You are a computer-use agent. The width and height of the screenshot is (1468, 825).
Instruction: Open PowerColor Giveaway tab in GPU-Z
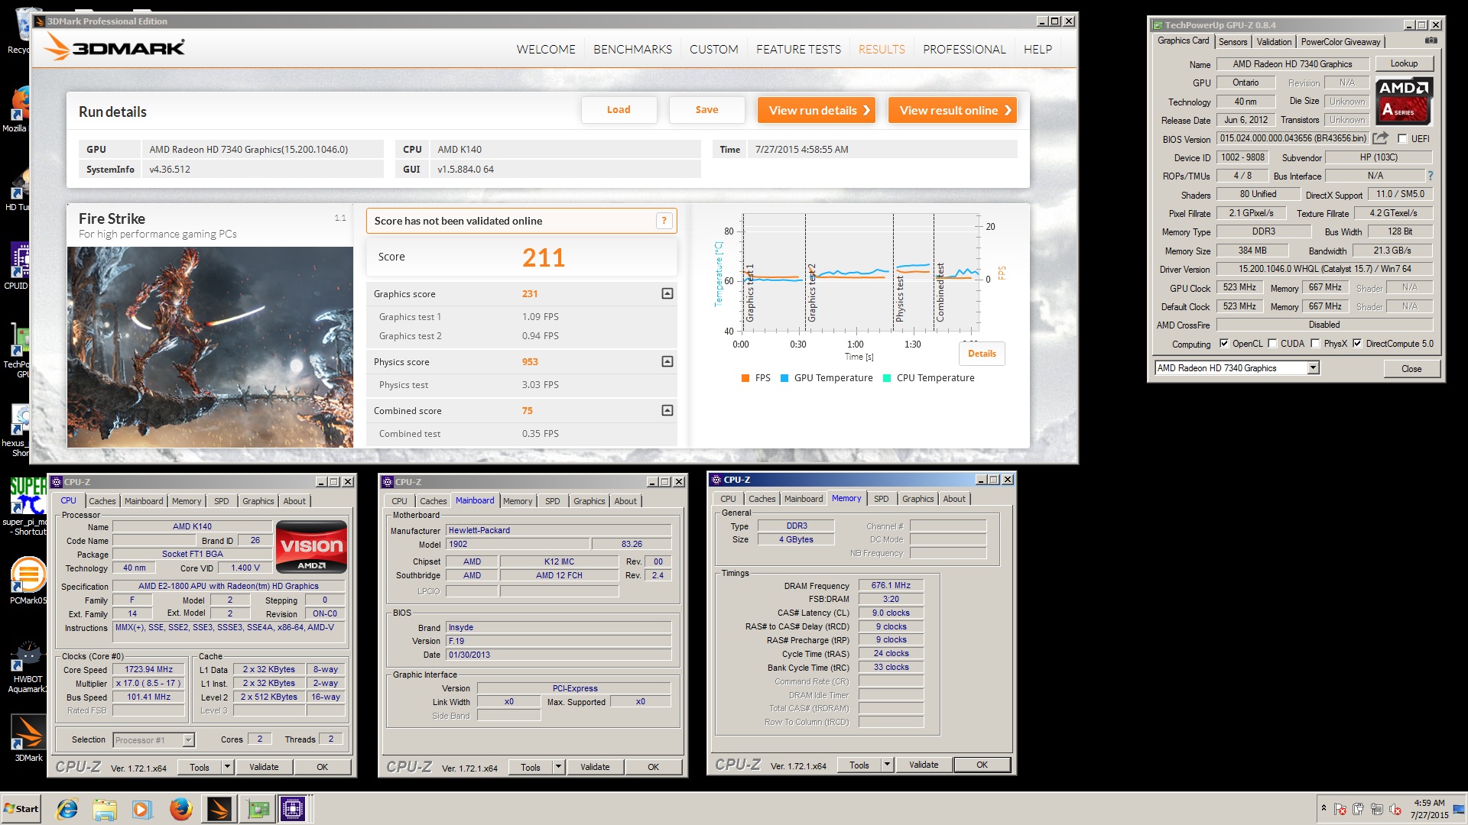[x=1340, y=42]
